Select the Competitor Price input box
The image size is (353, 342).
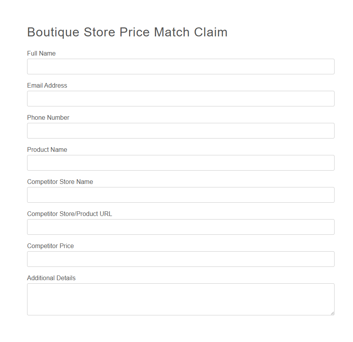(x=180, y=259)
